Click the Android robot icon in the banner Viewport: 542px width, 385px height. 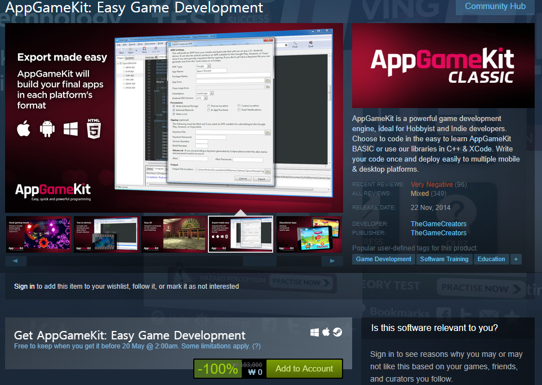pos(46,129)
